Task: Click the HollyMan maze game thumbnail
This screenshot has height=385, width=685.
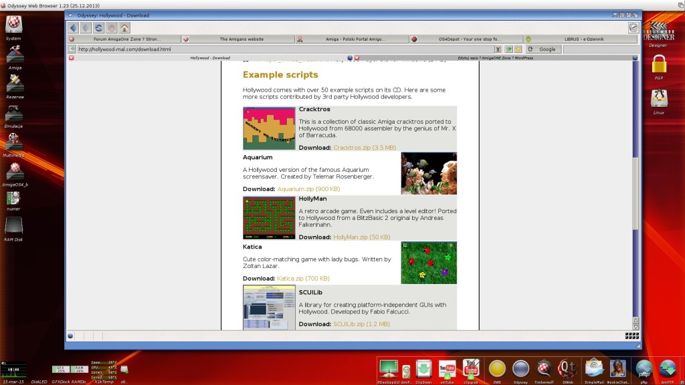Action: click(x=269, y=218)
